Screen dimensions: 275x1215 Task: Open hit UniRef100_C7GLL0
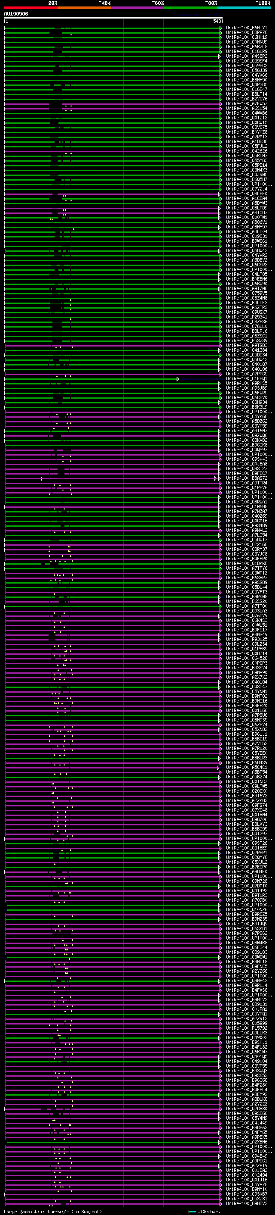tap(246, 326)
